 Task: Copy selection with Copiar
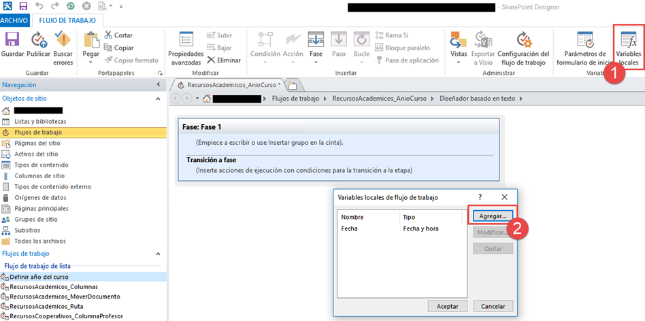pyautogui.click(x=119, y=48)
